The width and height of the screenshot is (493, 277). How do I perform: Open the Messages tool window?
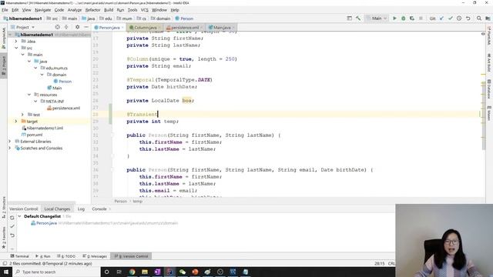(x=95, y=256)
